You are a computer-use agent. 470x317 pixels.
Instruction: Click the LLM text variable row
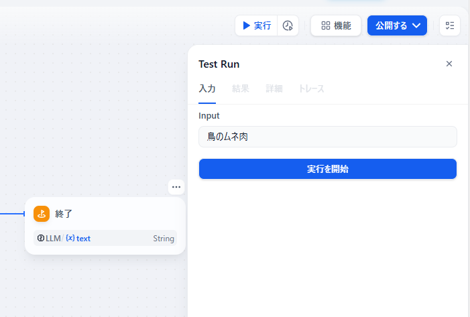[105, 238]
